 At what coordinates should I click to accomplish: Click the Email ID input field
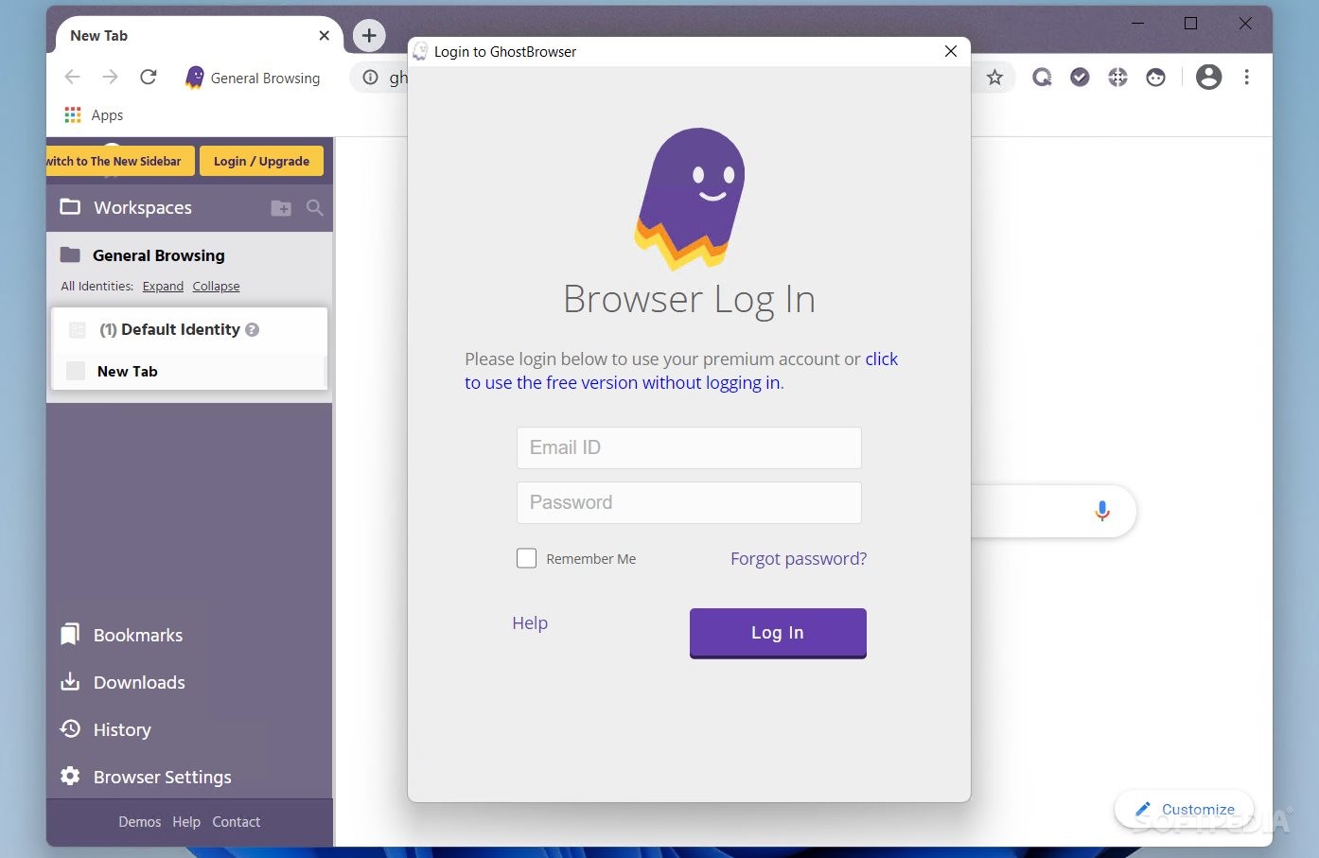pyautogui.click(x=689, y=447)
